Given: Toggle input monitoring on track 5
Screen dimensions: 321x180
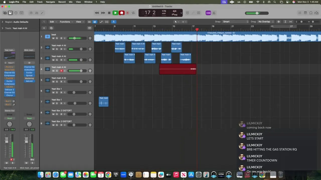Looking at the screenshot, I should coord(65,82).
